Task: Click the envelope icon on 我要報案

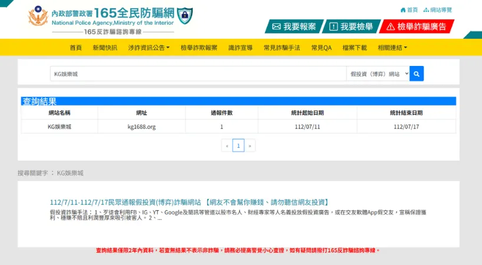Action: [276, 26]
